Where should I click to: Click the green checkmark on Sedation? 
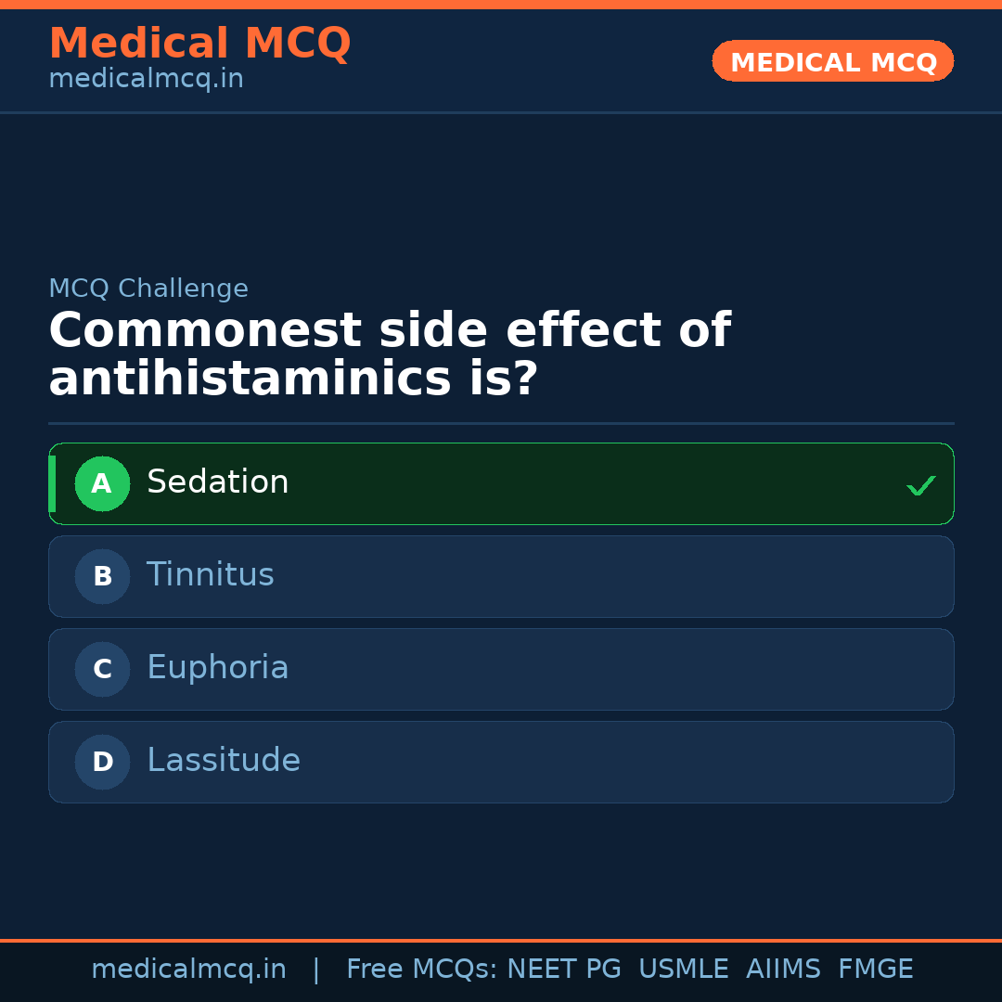pos(920,485)
